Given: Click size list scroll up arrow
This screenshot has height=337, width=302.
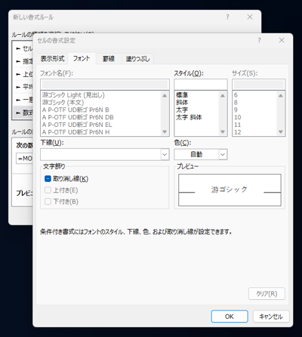Looking at the screenshot, I should 281,95.
